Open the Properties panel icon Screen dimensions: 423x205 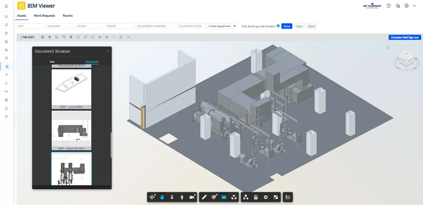256,197
